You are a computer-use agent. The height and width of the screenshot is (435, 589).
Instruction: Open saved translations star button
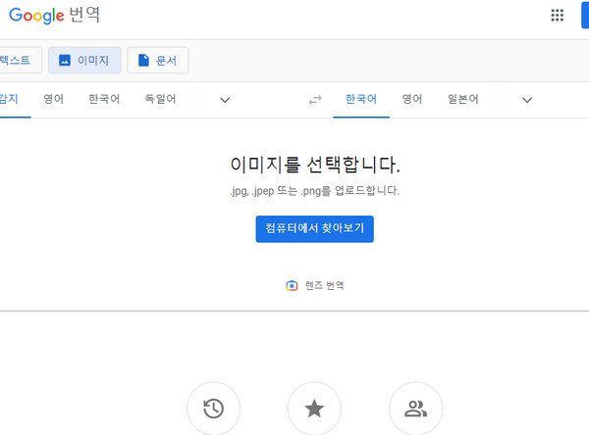(314, 409)
